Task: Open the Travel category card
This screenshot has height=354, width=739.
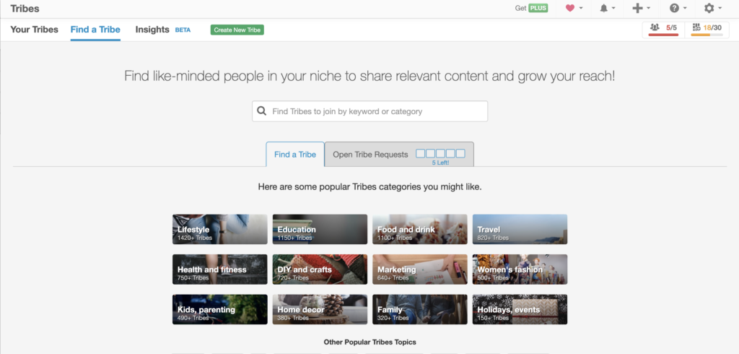Action: tap(520, 230)
